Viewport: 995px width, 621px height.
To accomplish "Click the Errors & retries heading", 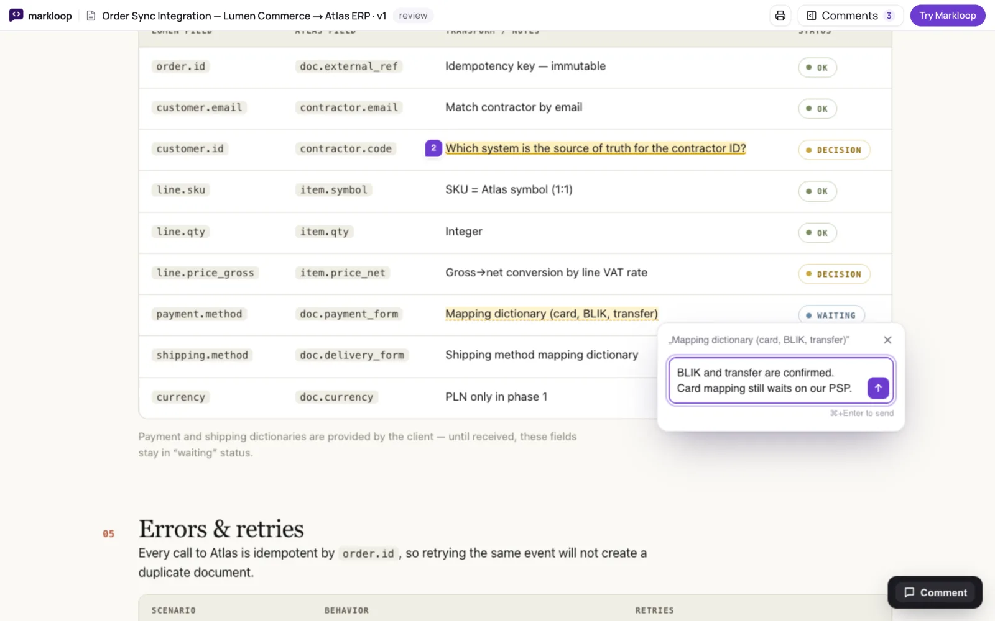I will pos(221,529).
